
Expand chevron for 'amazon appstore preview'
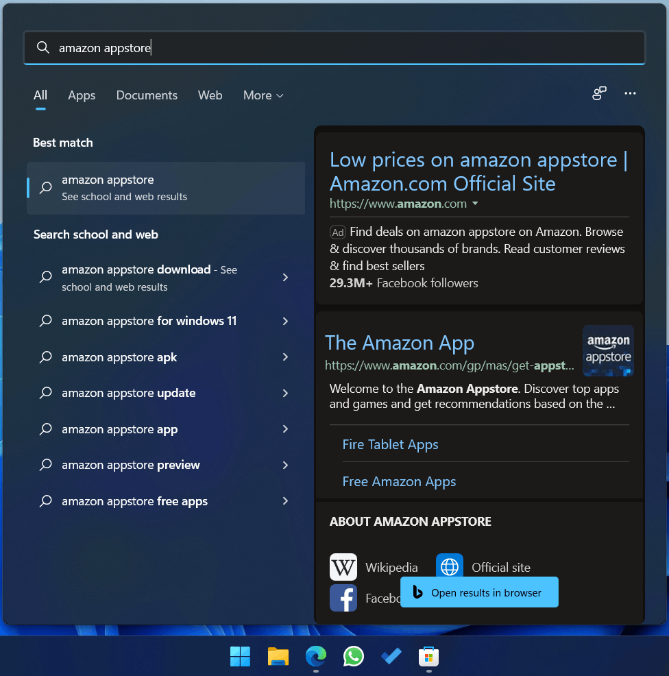pyautogui.click(x=285, y=466)
